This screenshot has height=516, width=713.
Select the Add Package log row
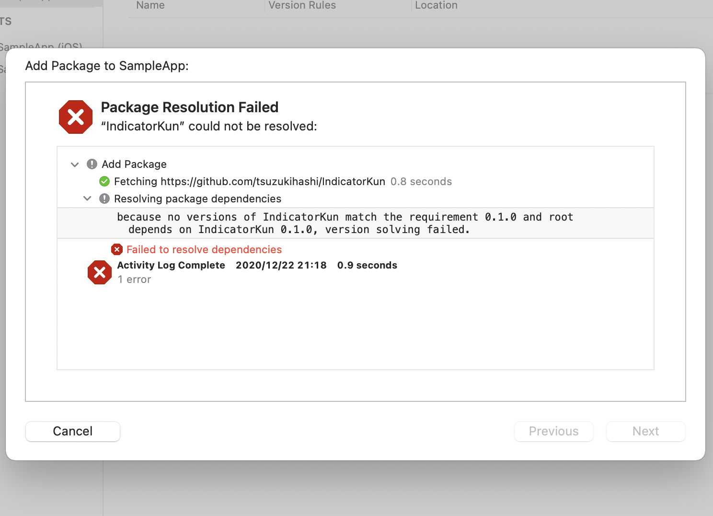coord(134,164)
